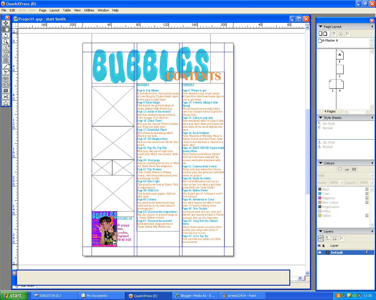Select Normal paragraph style sheet
This screenshot has height=300, width=376.
(x=328, y=128)
